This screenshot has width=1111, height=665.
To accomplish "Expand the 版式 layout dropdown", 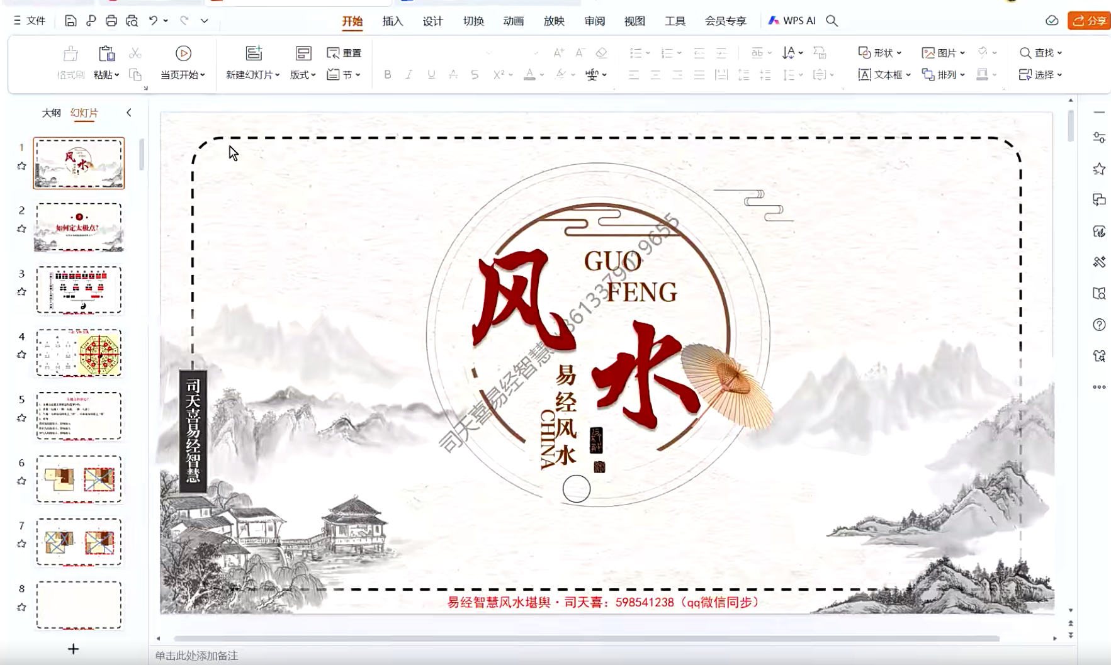I will 303,75.
